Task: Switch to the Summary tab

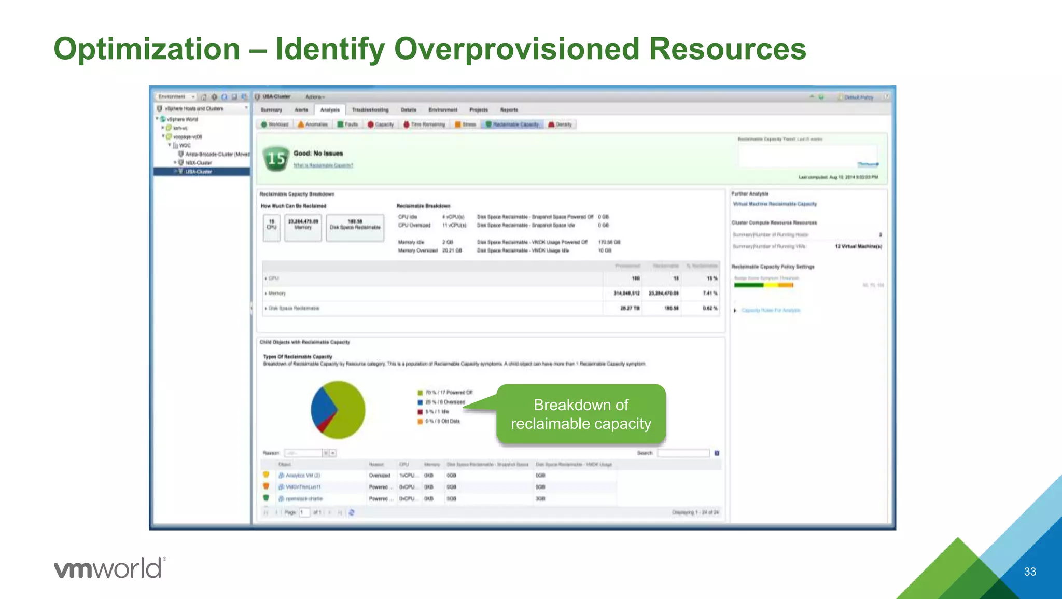Action: 271,110
